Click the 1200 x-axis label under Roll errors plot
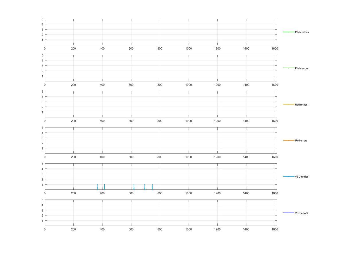 (x=217, y=157)
